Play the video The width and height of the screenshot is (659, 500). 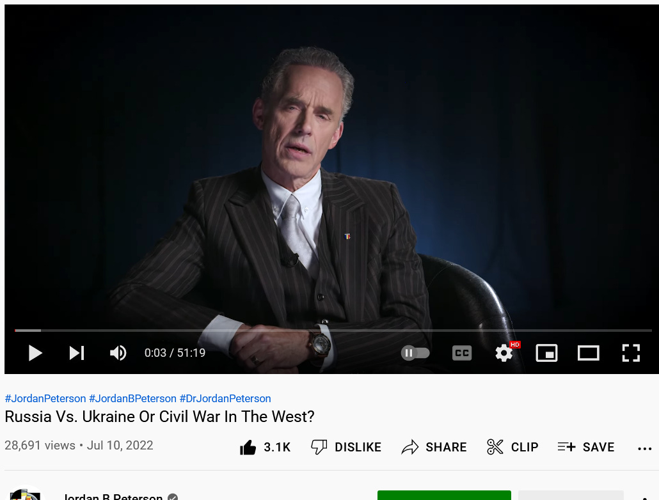(35, 353)
